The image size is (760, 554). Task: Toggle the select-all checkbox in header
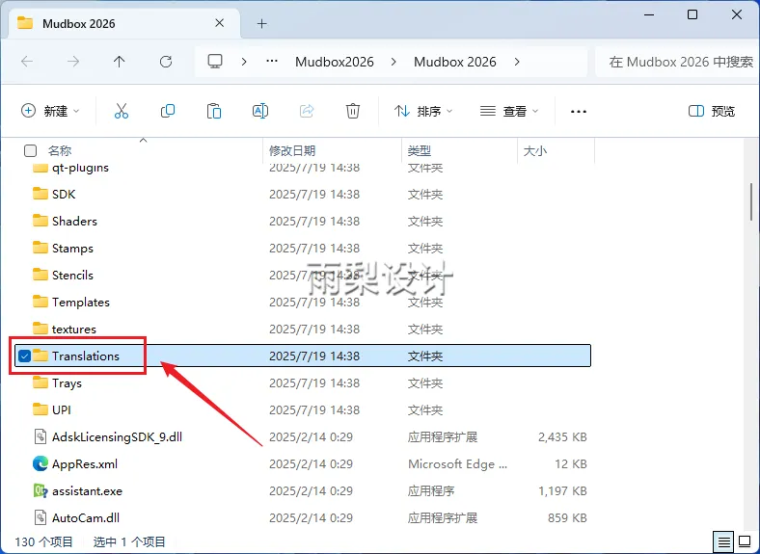click(30, 151)
